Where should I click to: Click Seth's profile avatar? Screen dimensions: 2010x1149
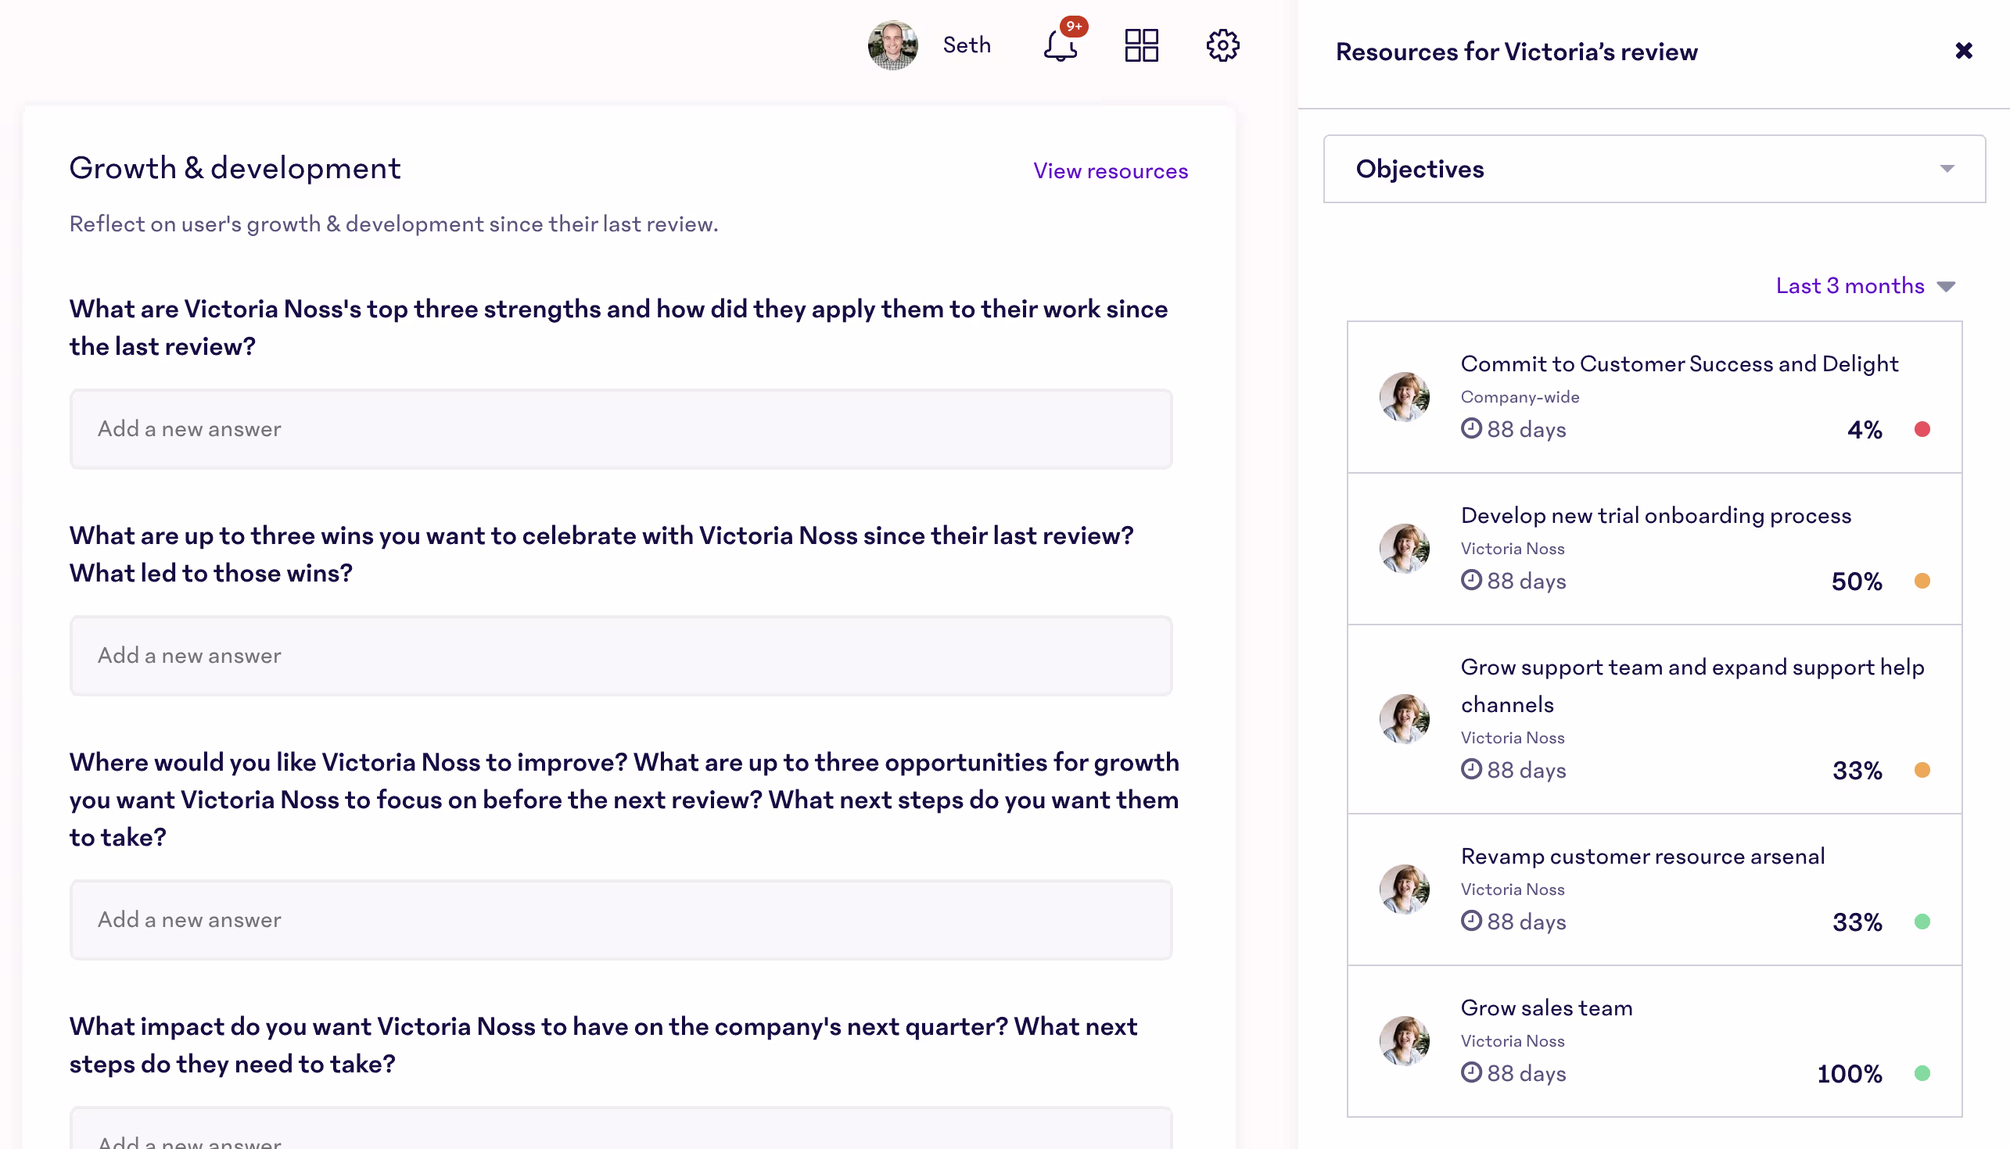click(x=892, y=45)
